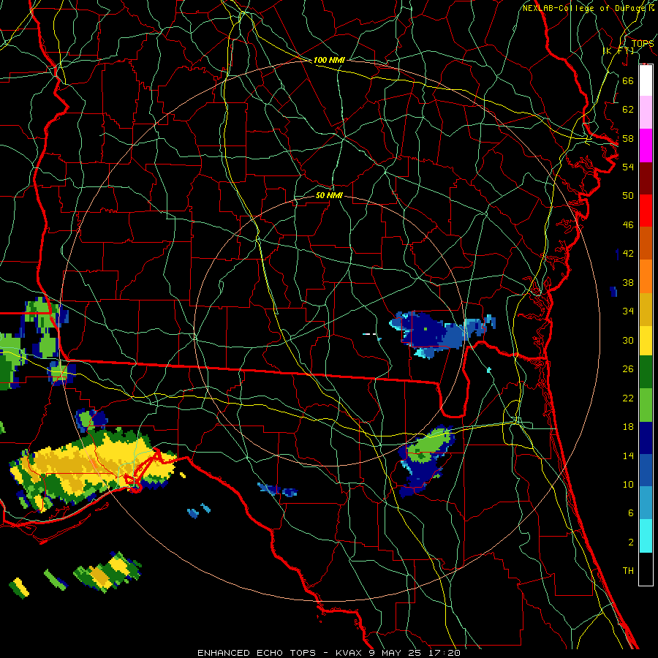Click the gold legend swatch near 34
The height and width of the screenshot is (658, 658).
646,309
